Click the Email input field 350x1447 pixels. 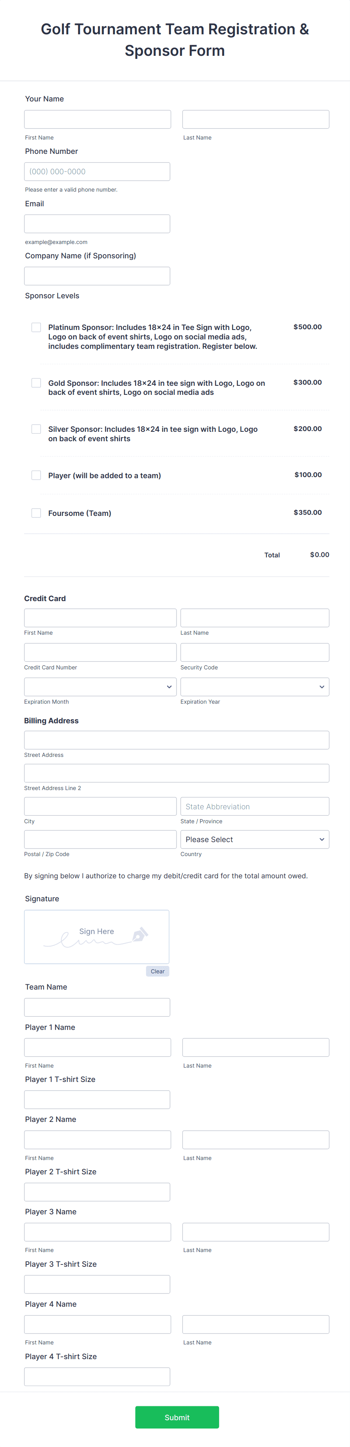pos(97,223)
